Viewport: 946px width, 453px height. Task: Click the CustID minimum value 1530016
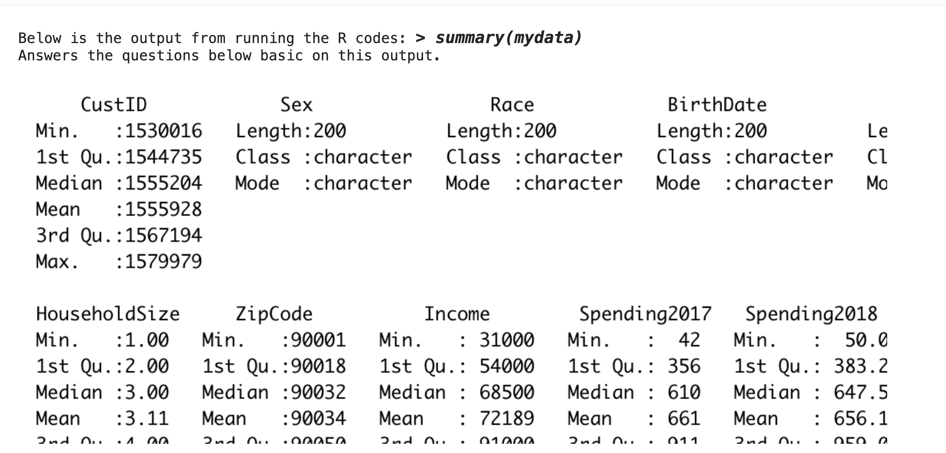[163, 131]
